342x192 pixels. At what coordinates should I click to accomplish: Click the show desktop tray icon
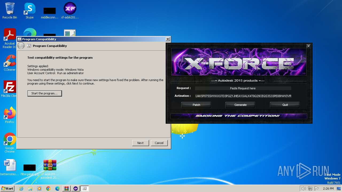[x=339, y=189]
